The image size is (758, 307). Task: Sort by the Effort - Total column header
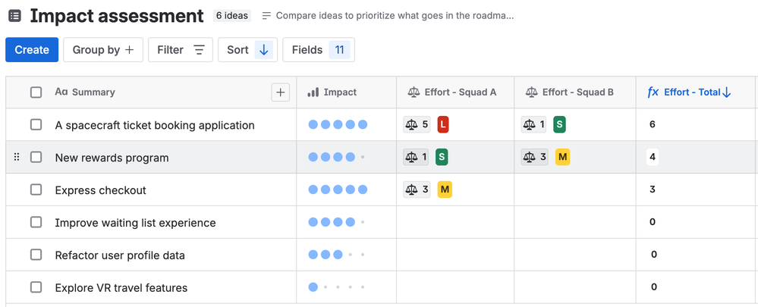pos(692,92)
